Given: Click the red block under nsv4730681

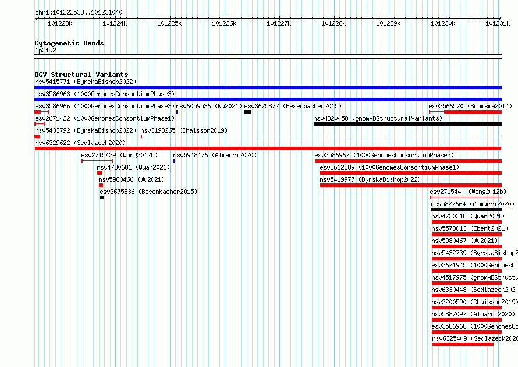Looking at the screenshot, I should [x=100, y=173].
